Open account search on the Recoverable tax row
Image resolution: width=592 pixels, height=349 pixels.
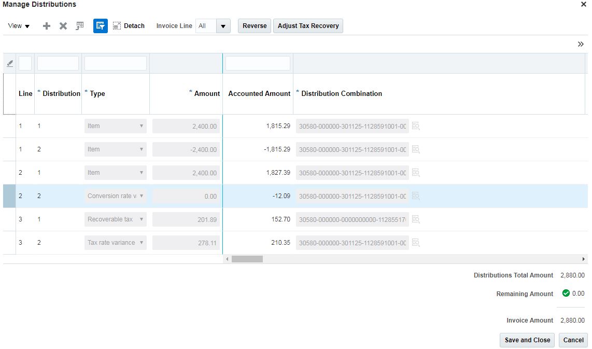coord(416,219)
